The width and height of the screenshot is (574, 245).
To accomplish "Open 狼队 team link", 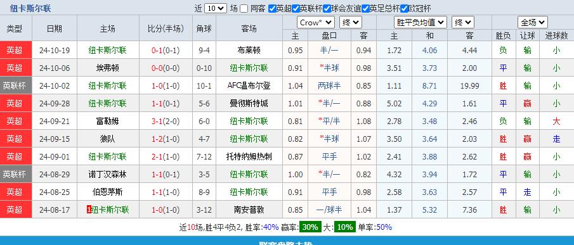I will click(108, 139).
